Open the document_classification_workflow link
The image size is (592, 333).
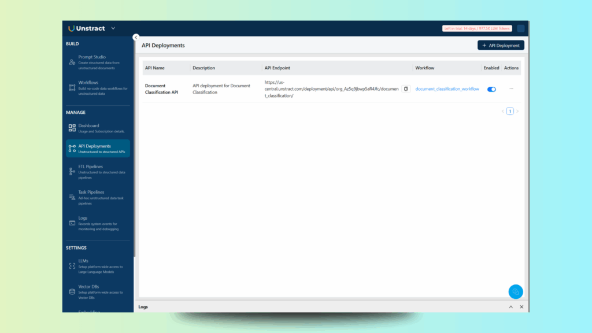(x=447, y=89)
